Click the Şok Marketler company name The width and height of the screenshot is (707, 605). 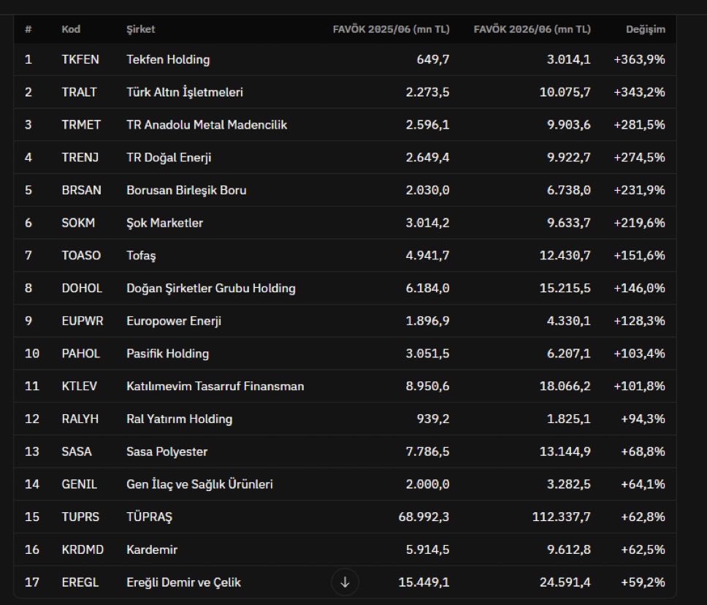(165, 223)
